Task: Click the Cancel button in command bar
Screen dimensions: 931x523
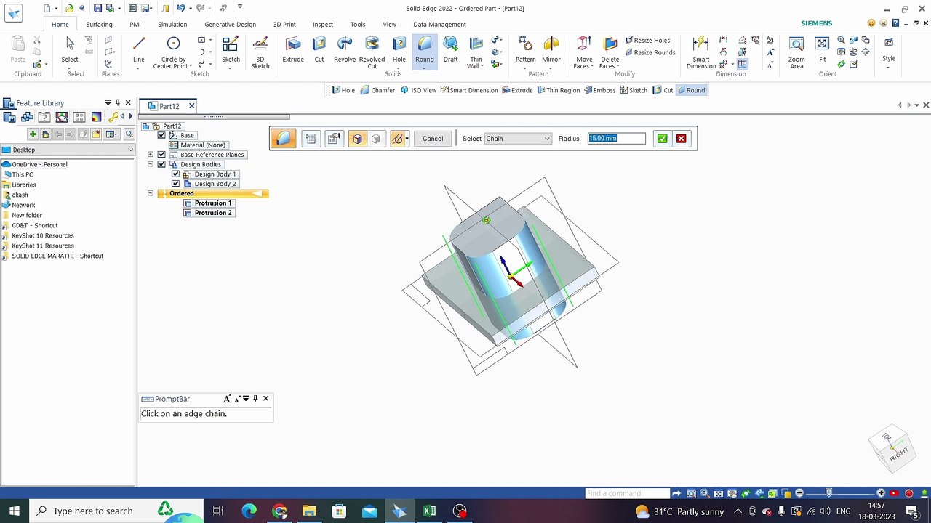Action: point(433,139)
